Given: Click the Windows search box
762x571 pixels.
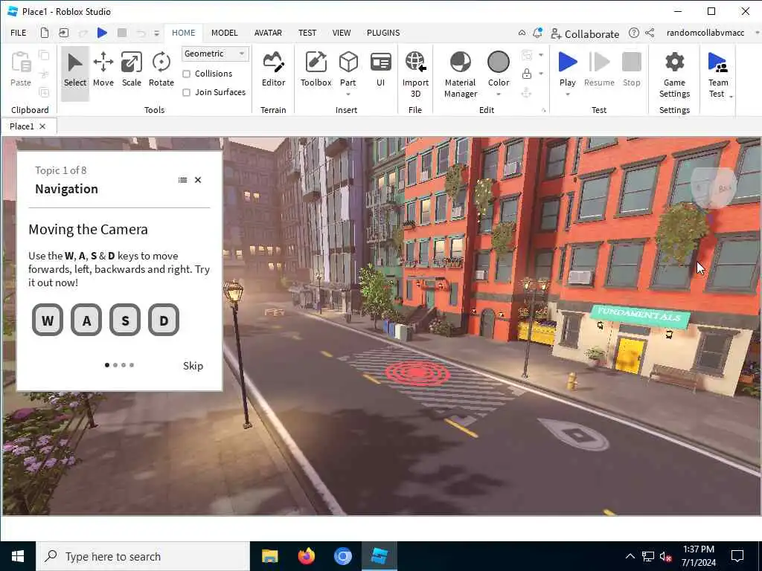Looking at the screenshot, I should 143,556.
